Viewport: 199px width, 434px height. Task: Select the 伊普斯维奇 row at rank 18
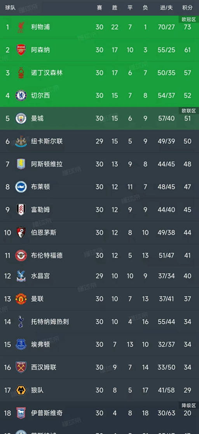pyautogui.click(x=99, y=413)
